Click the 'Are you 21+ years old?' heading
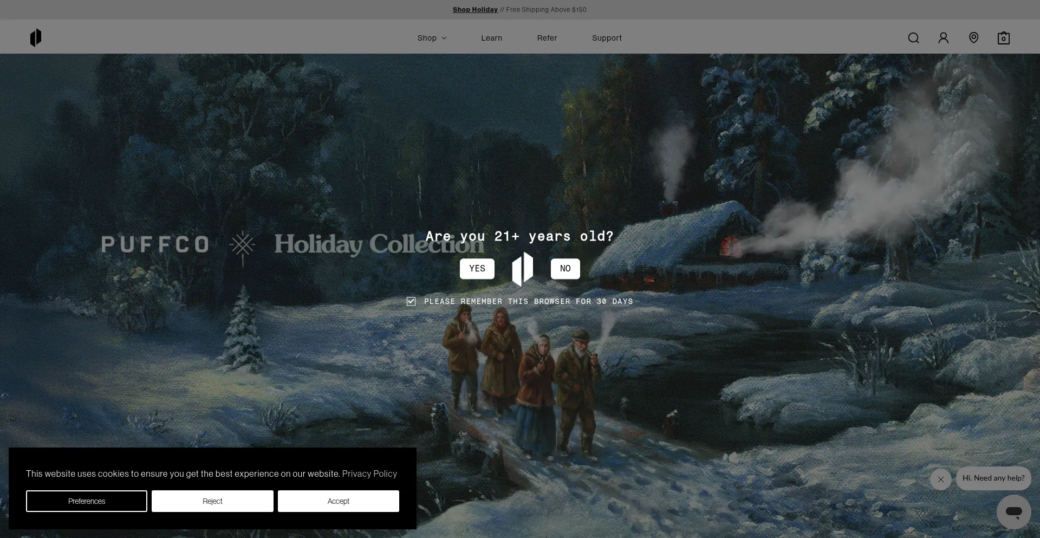 pyautogui.click(x=519, y=236)
